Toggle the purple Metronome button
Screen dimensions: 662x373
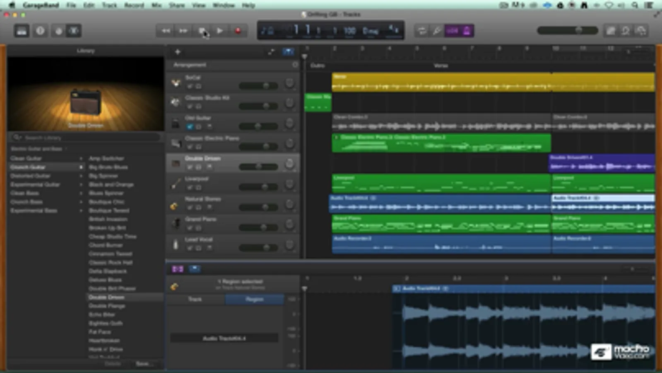(467, 31)
